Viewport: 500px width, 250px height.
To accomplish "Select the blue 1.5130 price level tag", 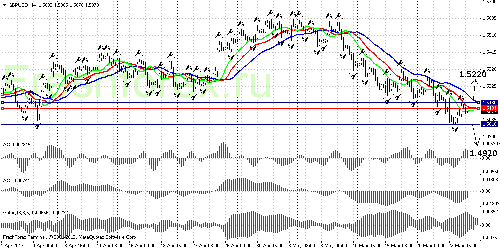I will (489, 103).
